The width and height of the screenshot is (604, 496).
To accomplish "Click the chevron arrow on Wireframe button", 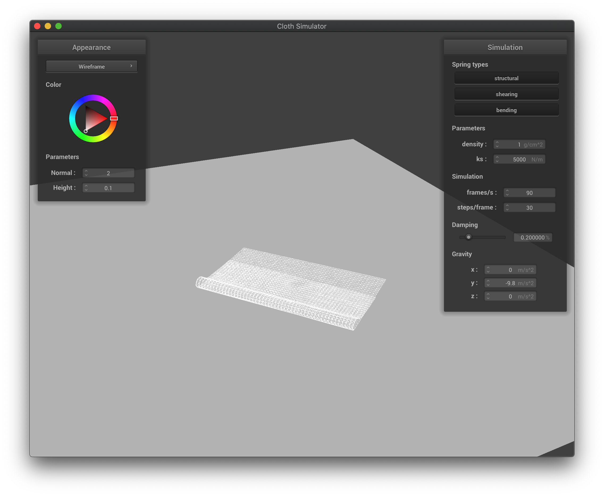I will [x=131, y=66].
